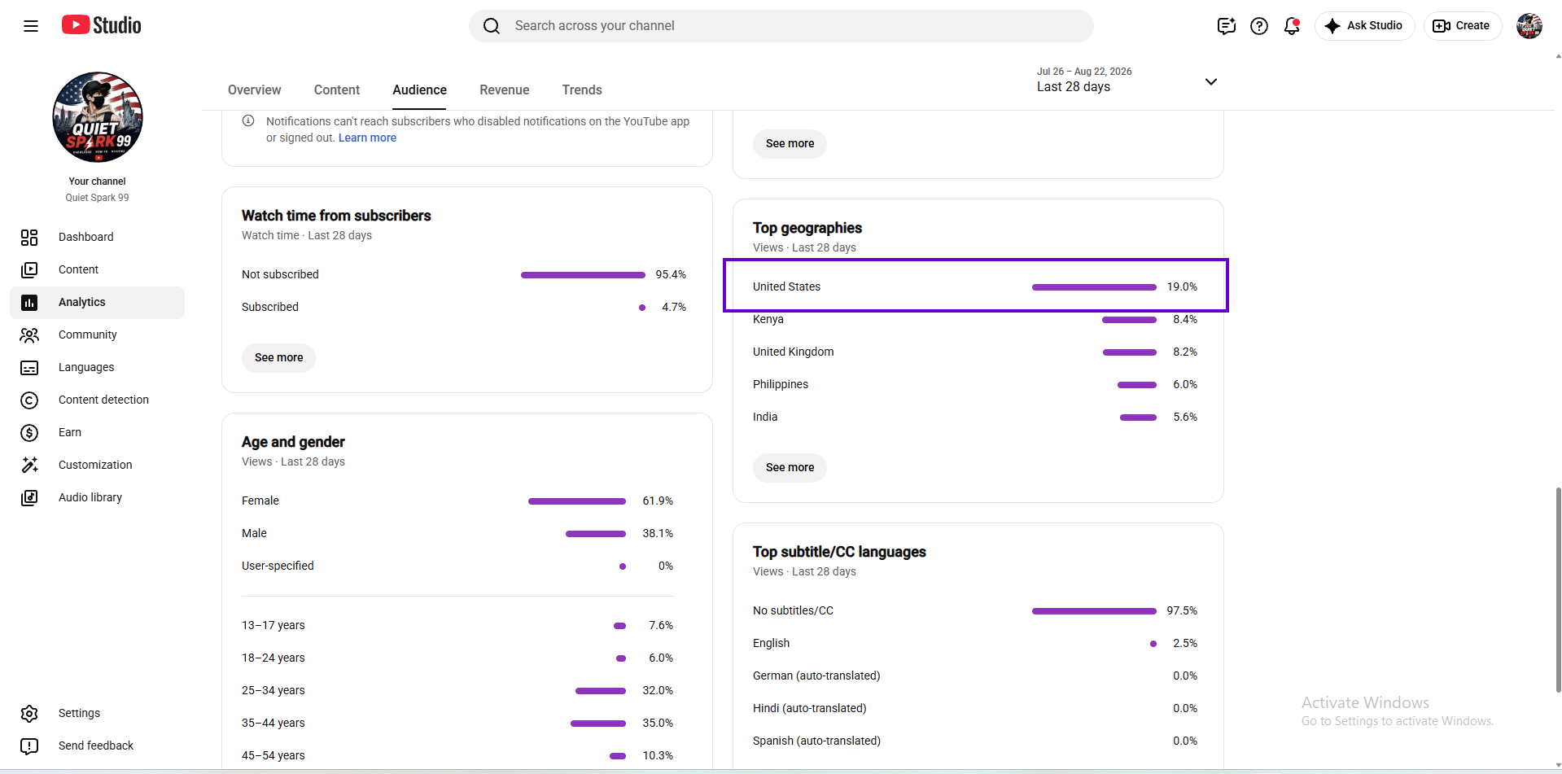
Task: Open the Learn more link
Action: tap(367, 138)
